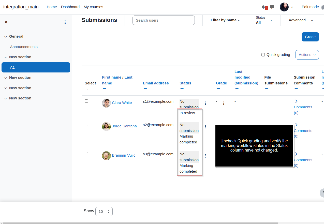Open the Advanced filter dropdown
The height and width of the screenshot is (224, 324).
point(301,20)
